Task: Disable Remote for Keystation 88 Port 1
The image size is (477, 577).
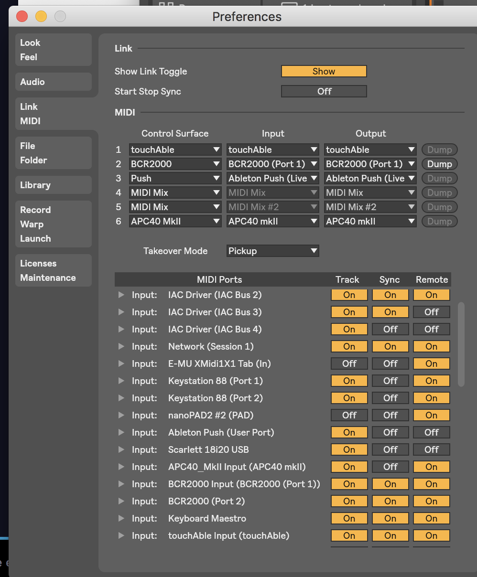Action: 432,381
